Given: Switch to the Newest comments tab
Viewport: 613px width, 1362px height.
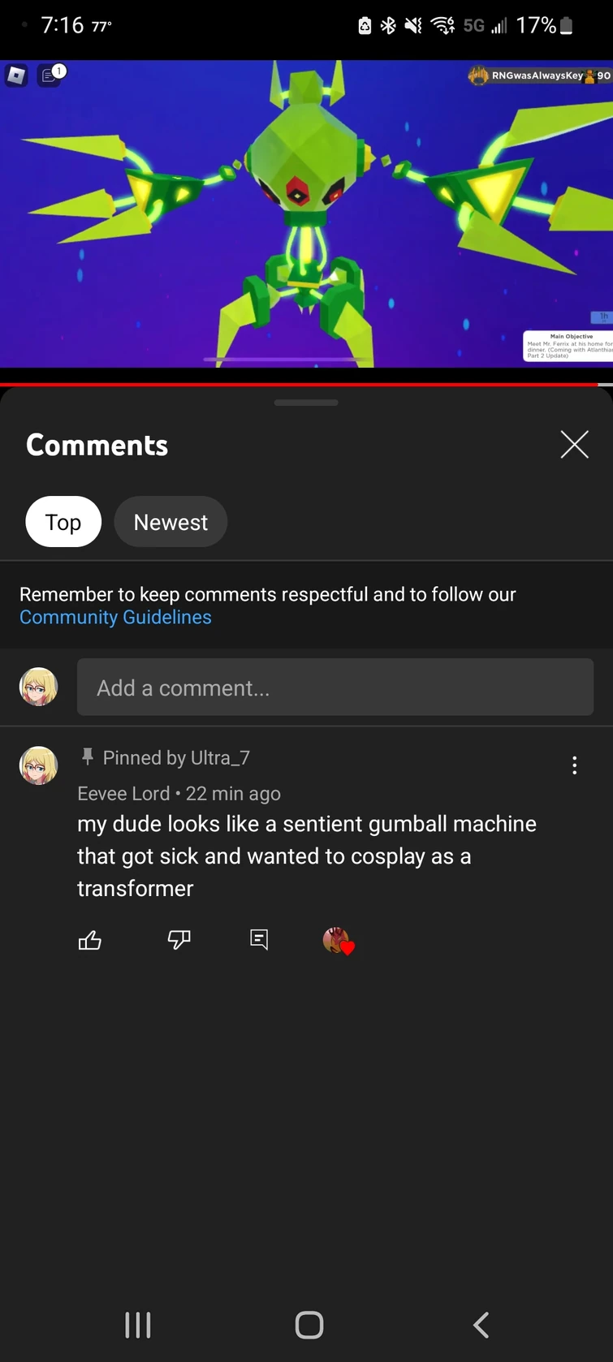Looking at the screenshot, I should pyautogui.click(x=171, y=522).
